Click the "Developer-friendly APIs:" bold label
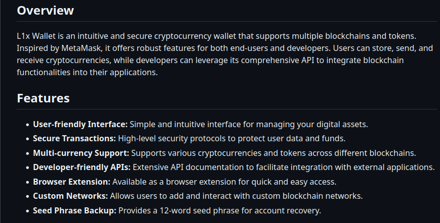This screenshot has width=440, height=223. [82, 167]
